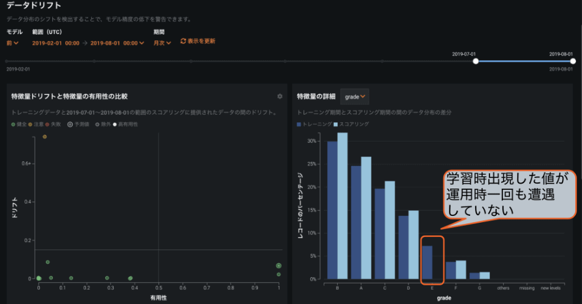The width and height of the screenshot is (582, 304).
Task: Click the 2019-07-01 timeline slider handle
Action: coord(476,61)
